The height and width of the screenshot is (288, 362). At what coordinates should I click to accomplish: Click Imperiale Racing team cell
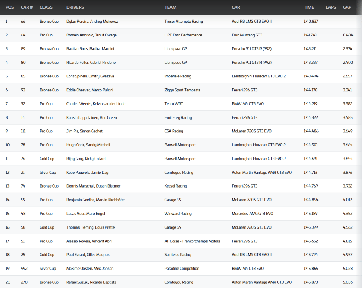178,76
